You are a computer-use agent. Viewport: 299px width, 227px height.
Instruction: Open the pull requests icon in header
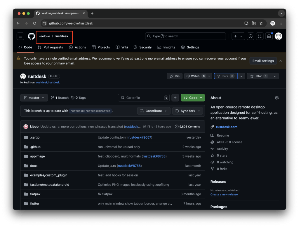(x=260, y=36)
